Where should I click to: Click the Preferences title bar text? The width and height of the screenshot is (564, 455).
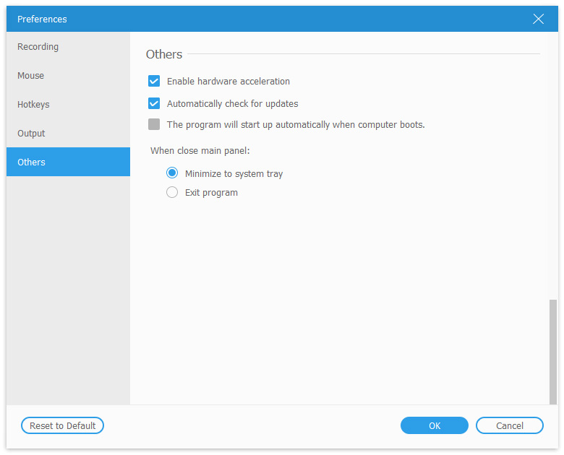pos(42,19)
